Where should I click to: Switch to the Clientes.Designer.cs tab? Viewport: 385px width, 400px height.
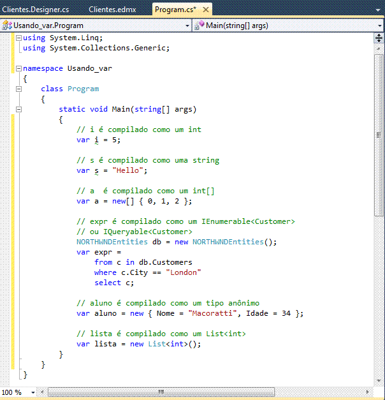coord(36,10)
